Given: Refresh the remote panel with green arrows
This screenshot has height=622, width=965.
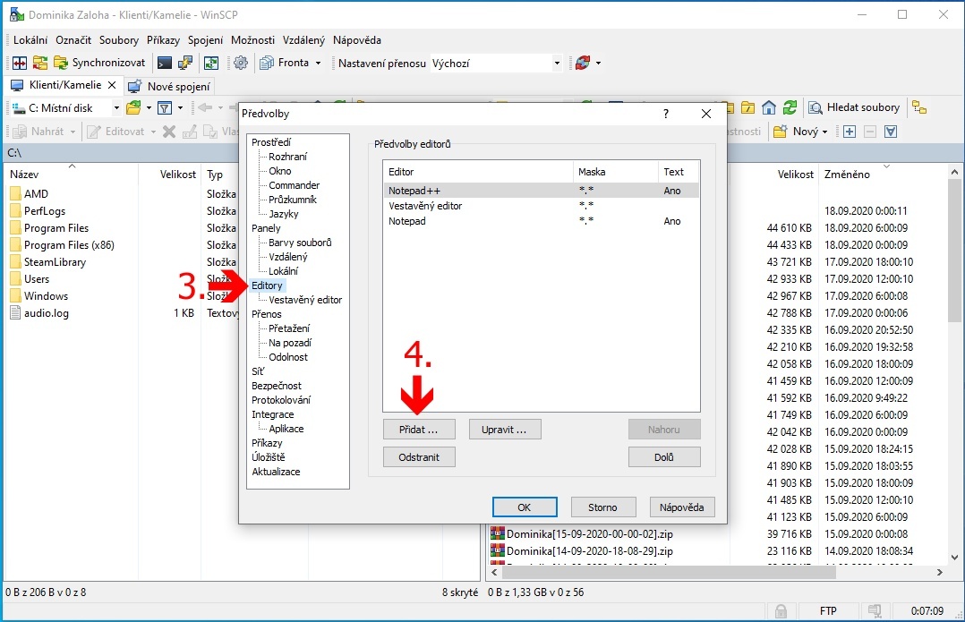Looking at the screenshot, I should [x=790, y=107].
